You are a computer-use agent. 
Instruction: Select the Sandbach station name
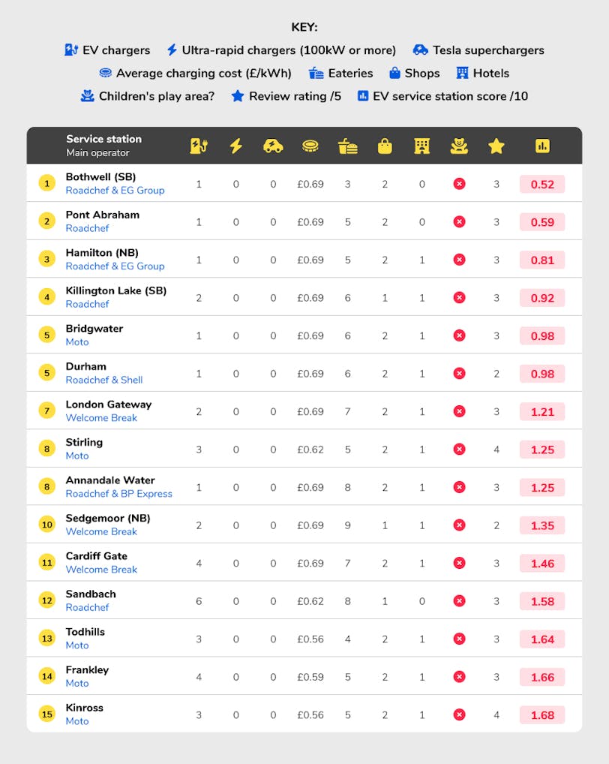coord(91,594)
